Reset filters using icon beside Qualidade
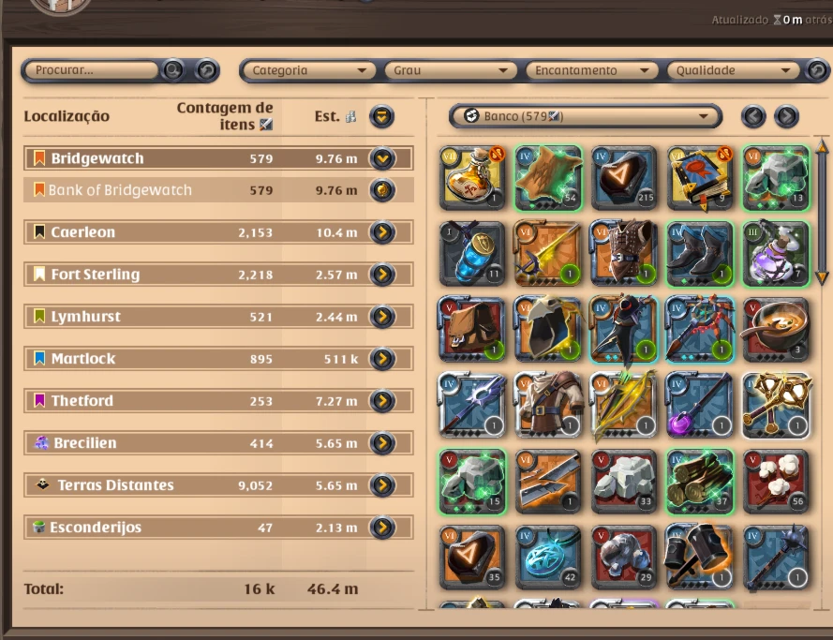Image resolution: width=833 pixels, height=640 pixels. pos(818,70)
